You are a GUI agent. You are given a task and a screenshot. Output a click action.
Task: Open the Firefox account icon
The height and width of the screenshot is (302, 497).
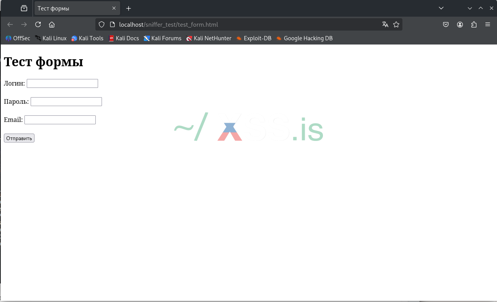(460, 24)
